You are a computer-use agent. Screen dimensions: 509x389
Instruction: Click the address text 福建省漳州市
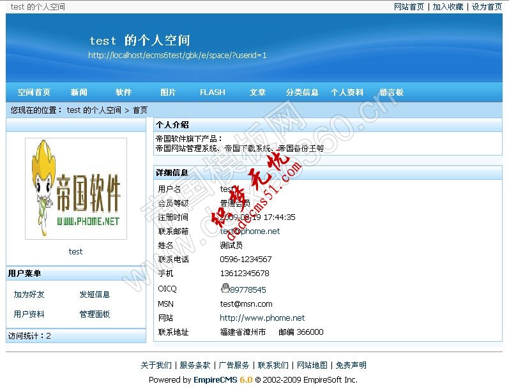[x=243, y=332]
